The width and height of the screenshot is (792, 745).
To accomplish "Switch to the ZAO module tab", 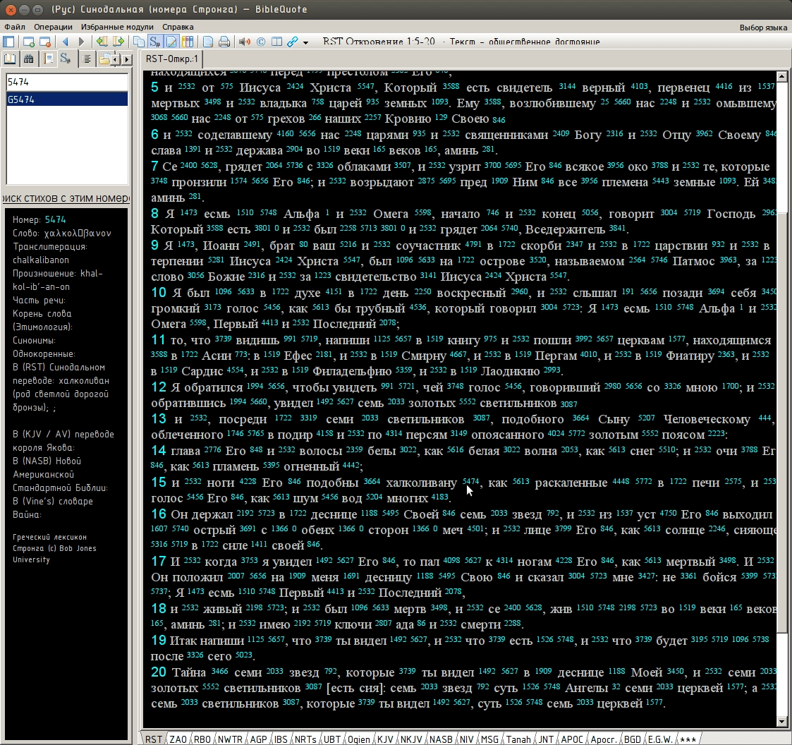I will coord(178,739).
